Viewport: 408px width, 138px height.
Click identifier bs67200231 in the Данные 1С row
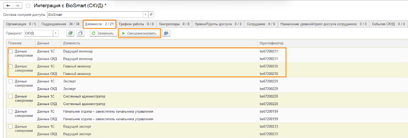(x=269, y=51)
